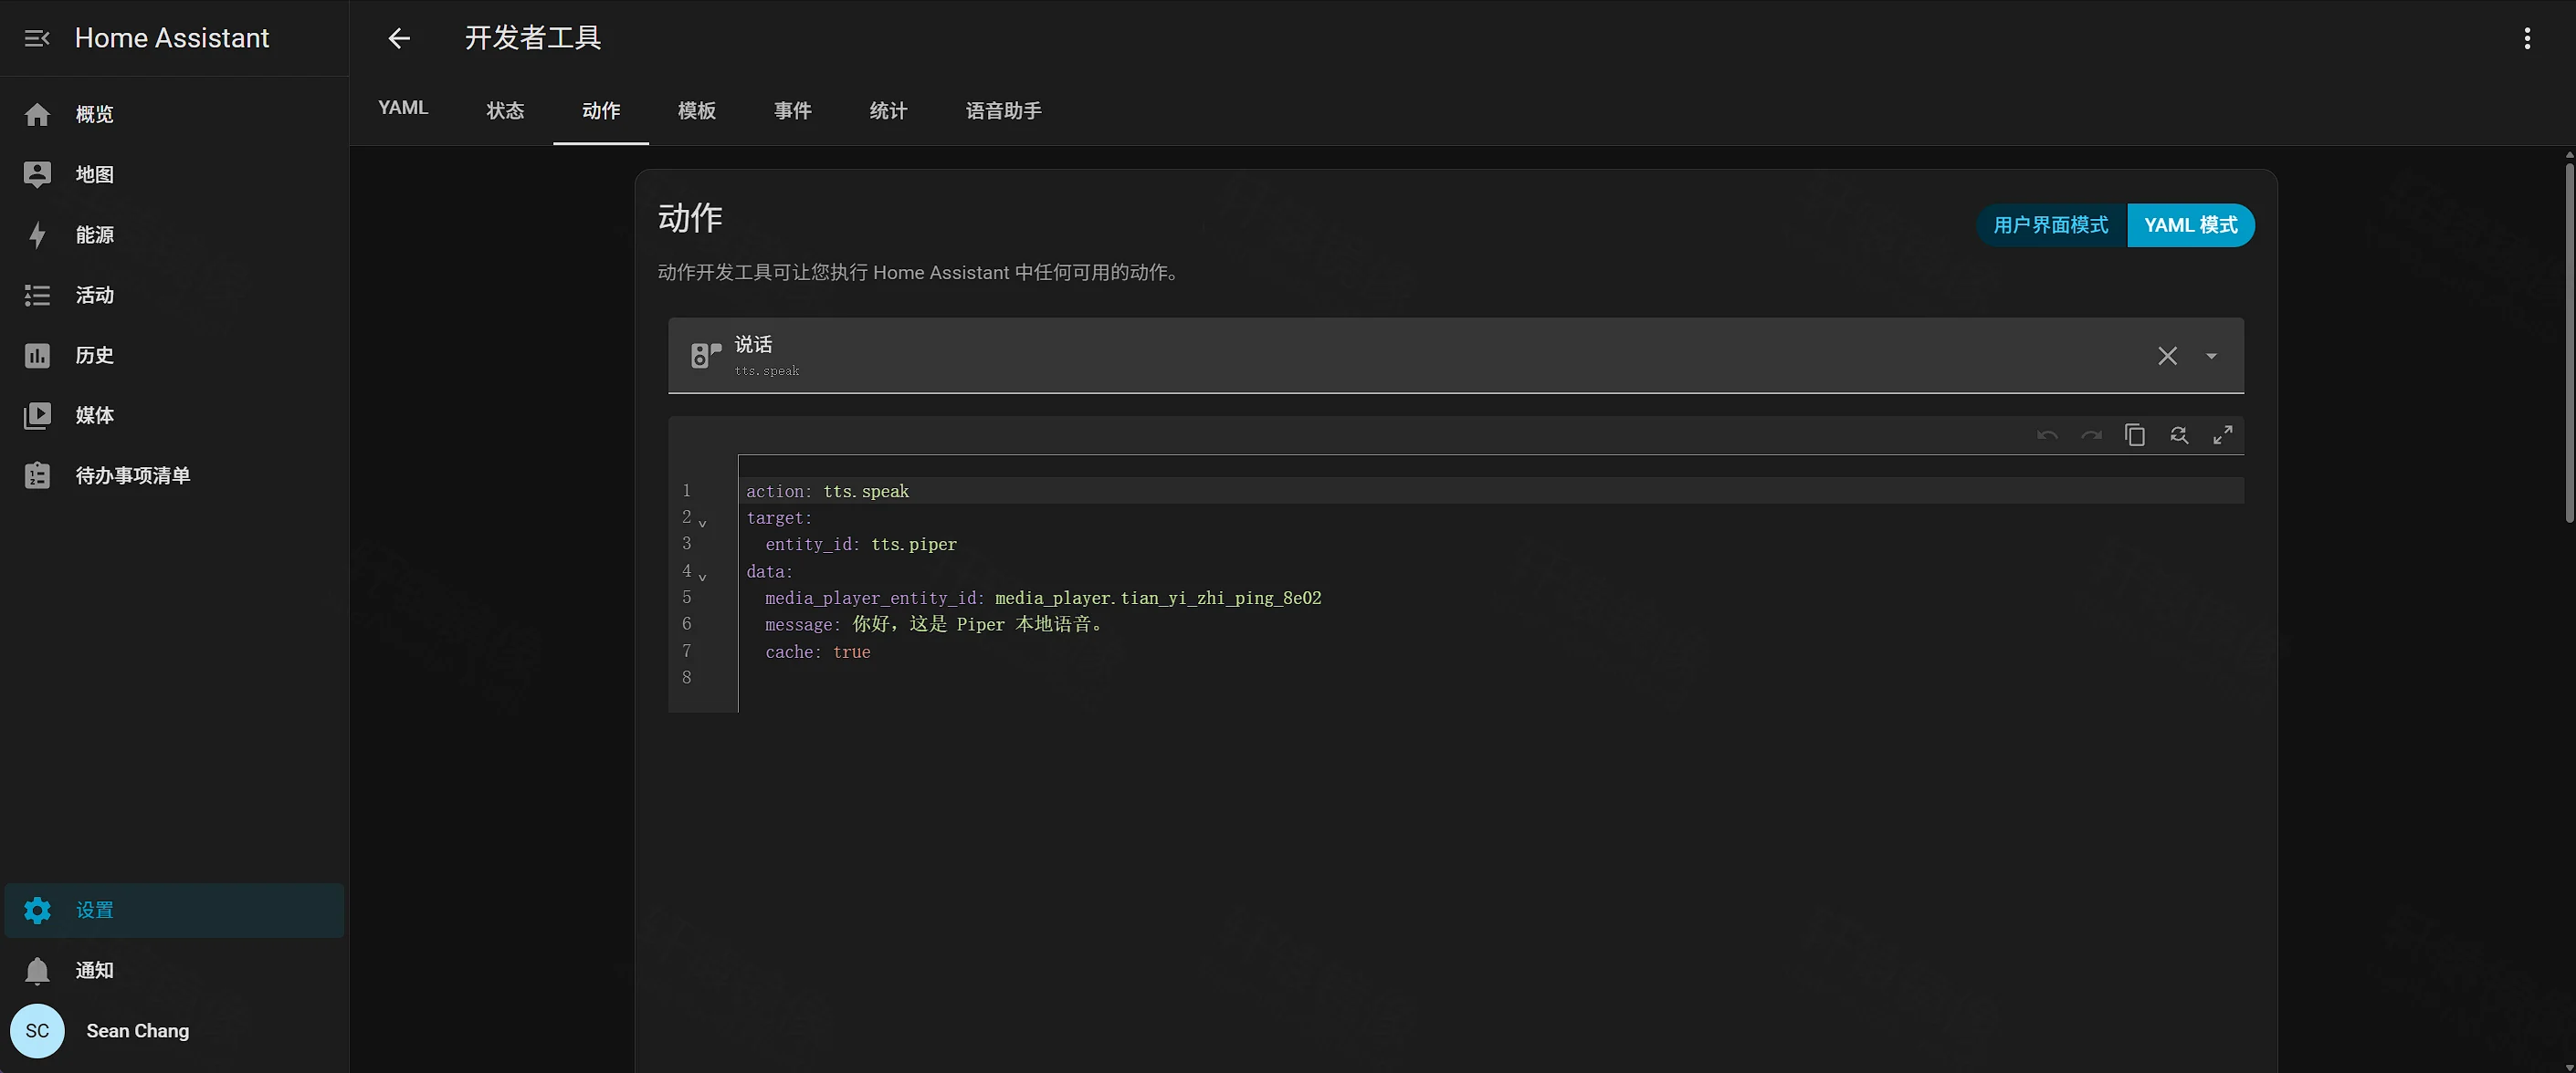Open 设置 settings gear icon
This screenshot has height=1073, width=2576.
coord(37,911)
